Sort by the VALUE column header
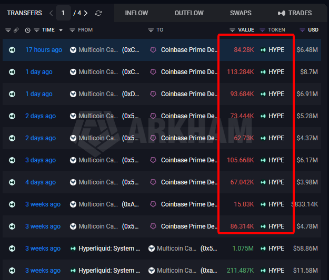 tap(246, 30)
